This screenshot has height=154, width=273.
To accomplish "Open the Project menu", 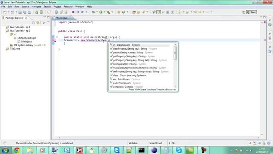I will click(57, 7).
